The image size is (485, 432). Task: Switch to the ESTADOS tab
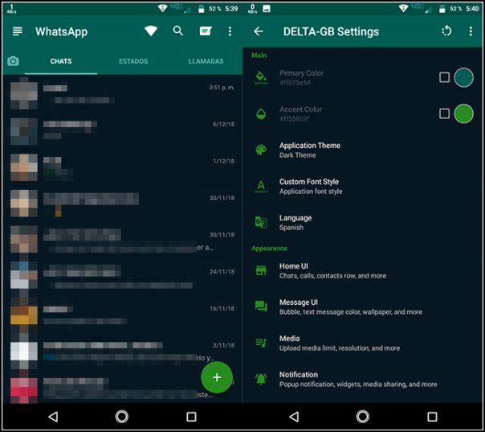[133, 61]
